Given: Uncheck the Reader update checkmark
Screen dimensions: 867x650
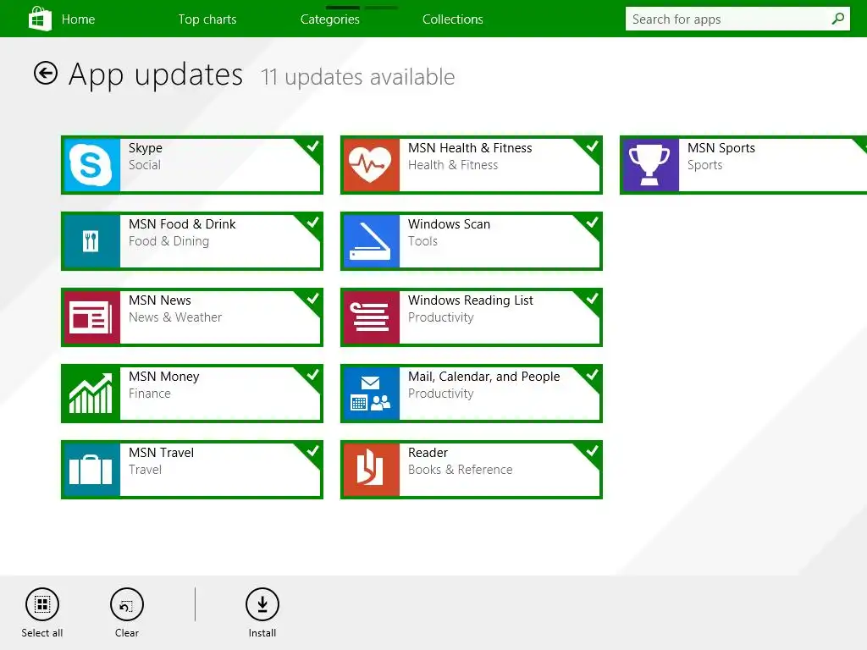Looking at the screenshot, I should (x=592, y=452).
